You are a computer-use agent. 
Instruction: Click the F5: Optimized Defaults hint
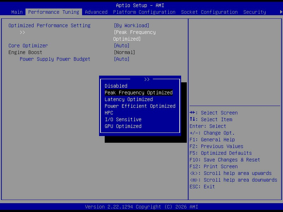tap(220, 153)
